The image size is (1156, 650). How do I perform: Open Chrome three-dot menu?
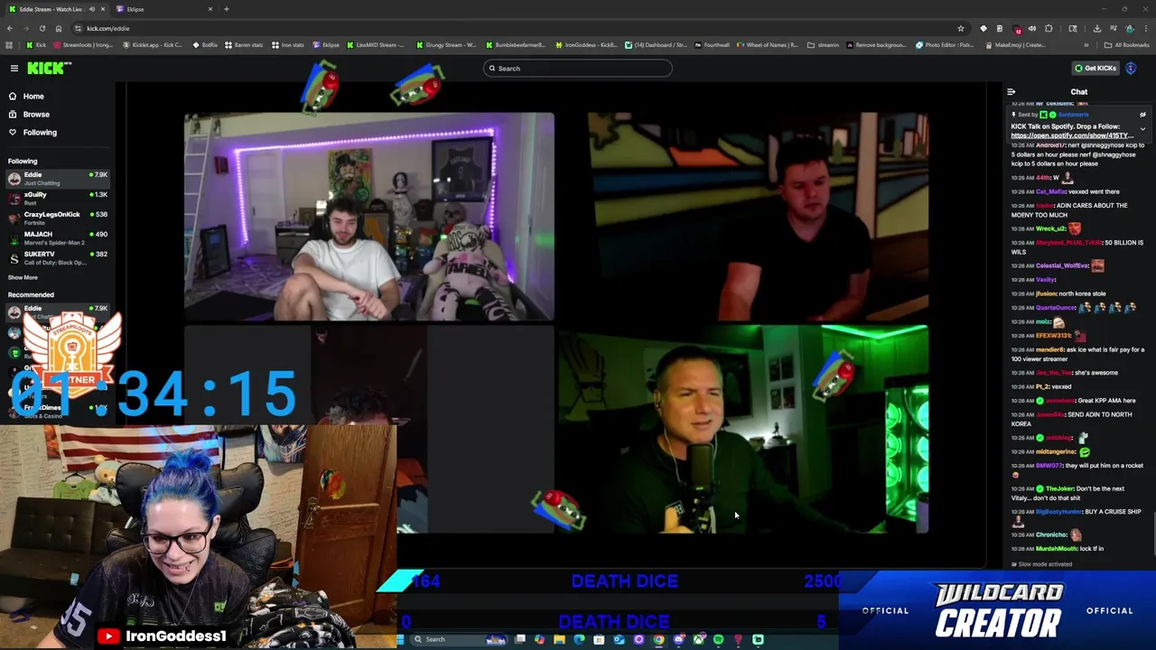[1146, 28]
